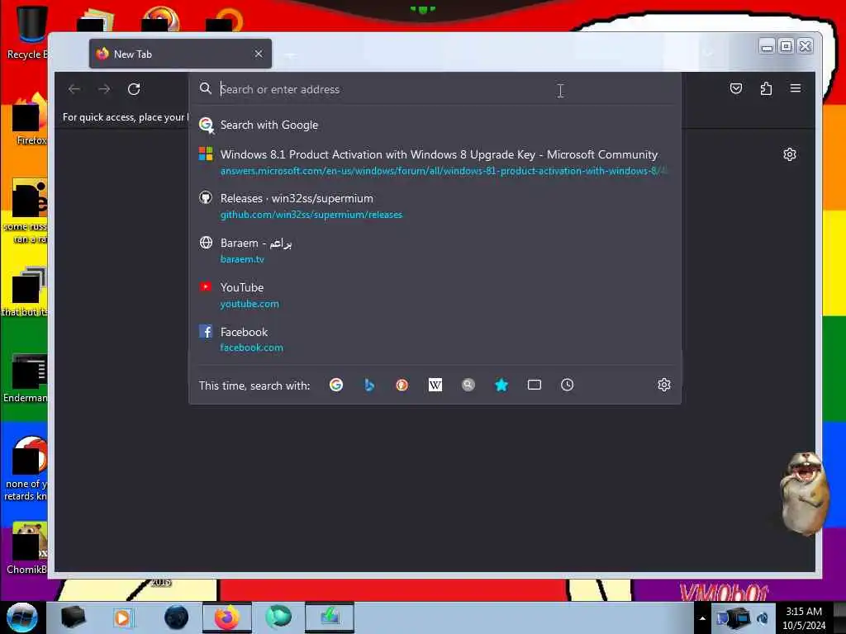Open the Extensions puzzle icon
Screen dimensions: 846x634
click(x=766, y=88)
